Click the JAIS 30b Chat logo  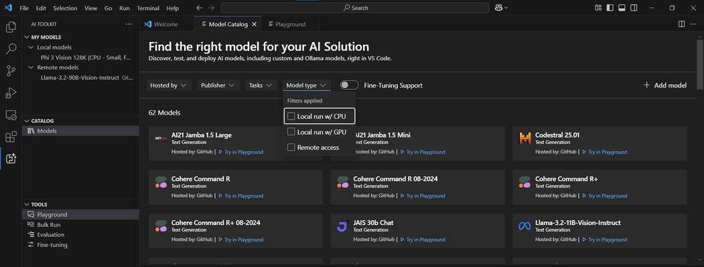(x=342, y=226)
